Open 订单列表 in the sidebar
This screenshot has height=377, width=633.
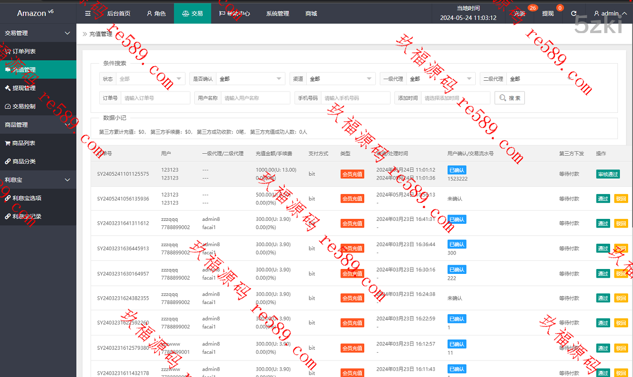[24, 52]
